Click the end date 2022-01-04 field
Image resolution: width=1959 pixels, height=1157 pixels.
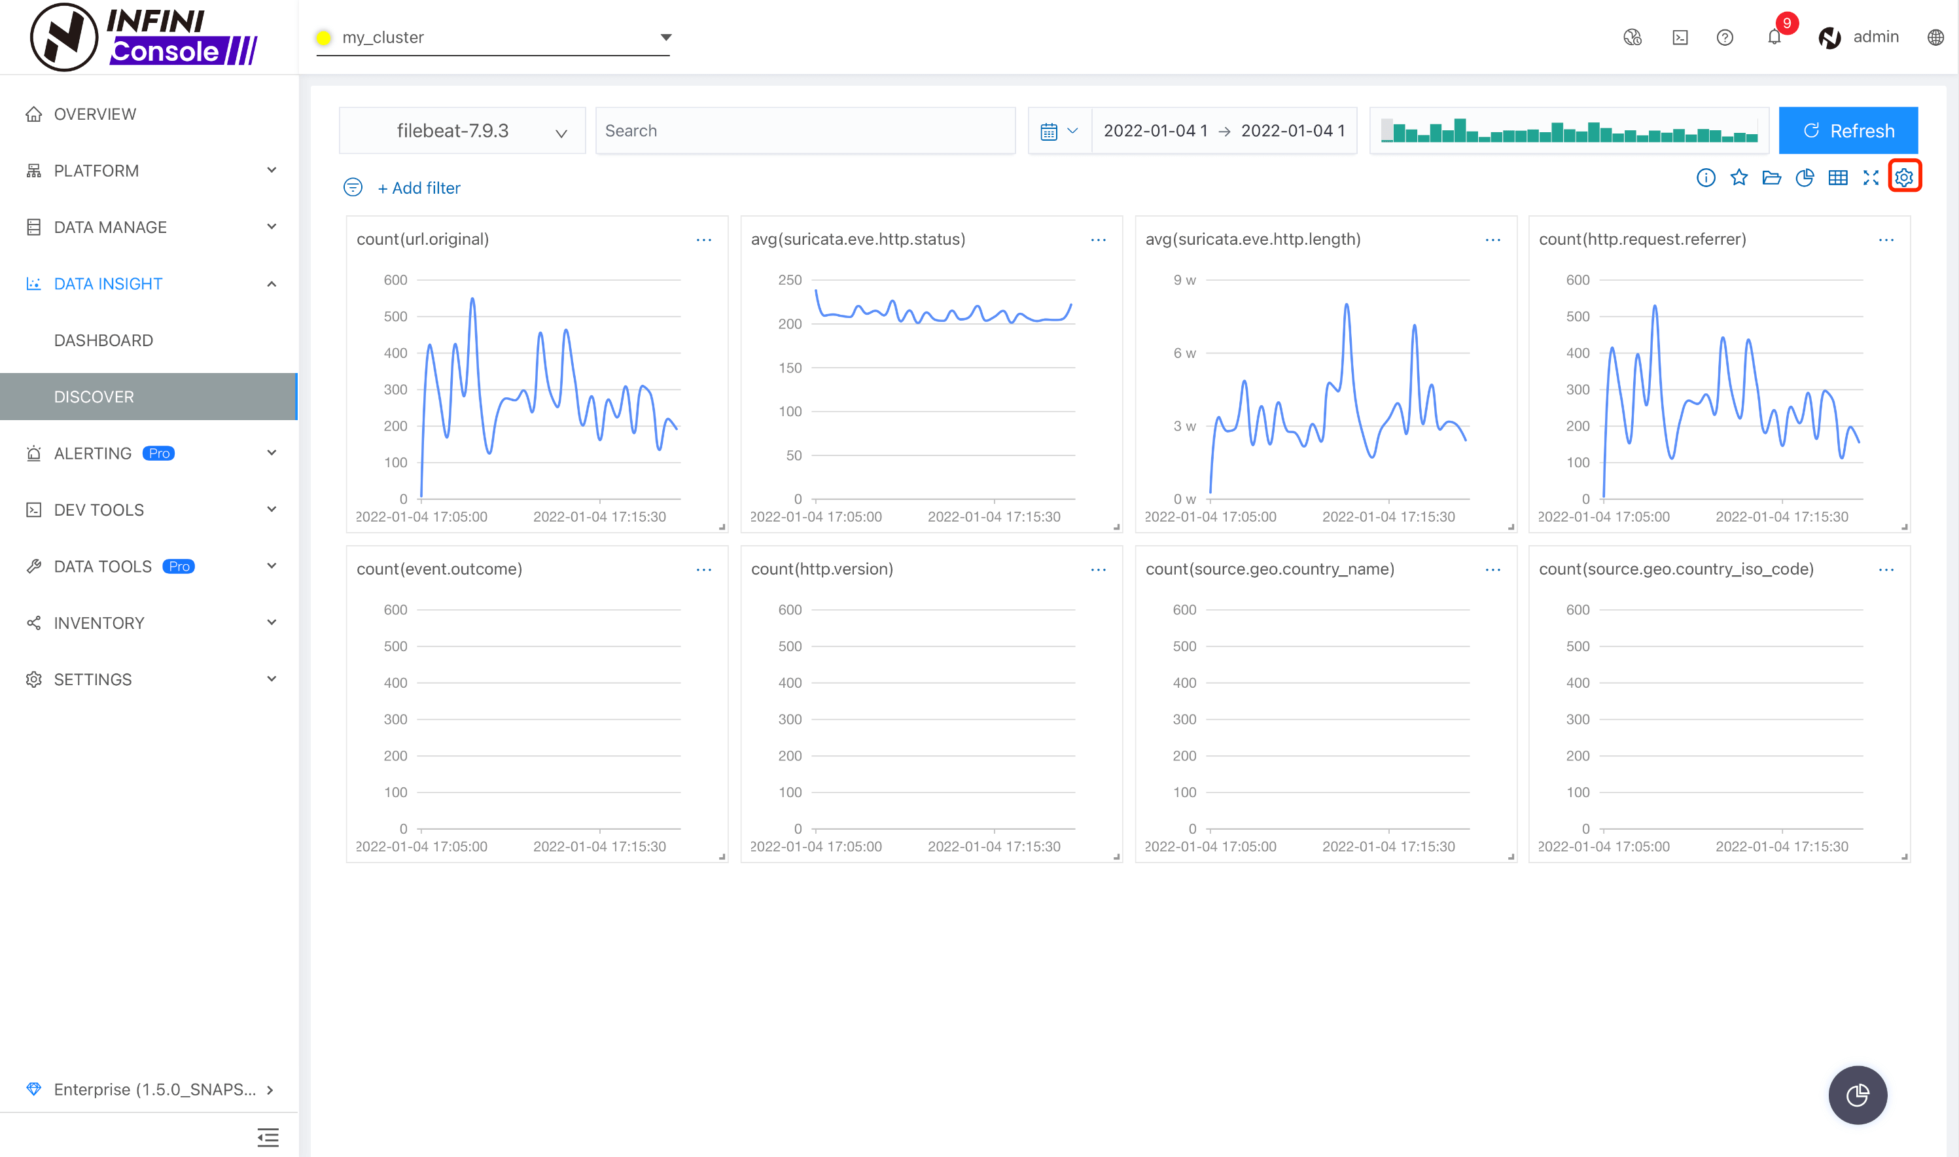point(1292,130)
